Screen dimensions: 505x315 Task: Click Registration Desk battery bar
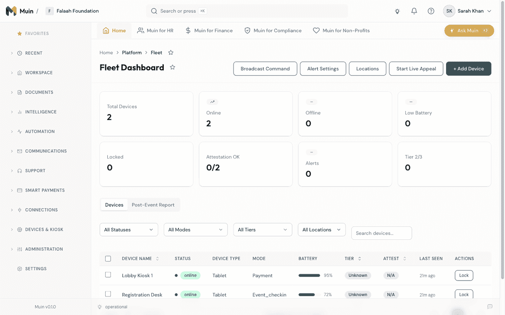coord(309,295)
